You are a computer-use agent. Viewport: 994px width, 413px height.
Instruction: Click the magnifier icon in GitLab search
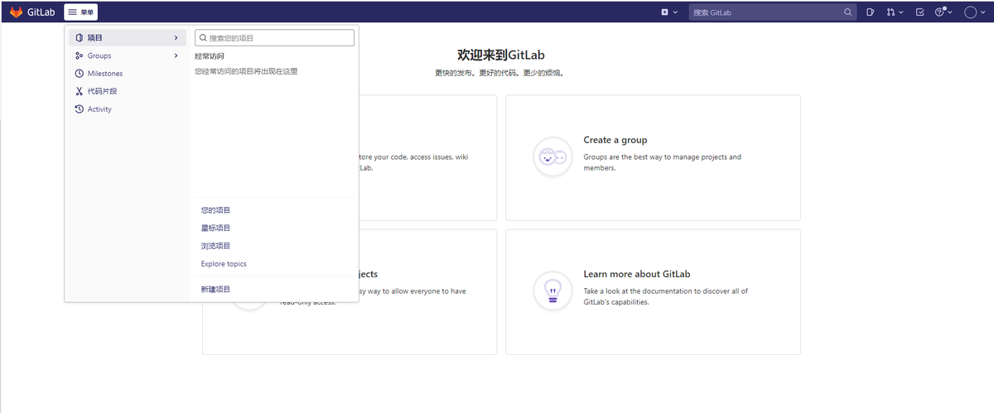[x=847, y=12]
